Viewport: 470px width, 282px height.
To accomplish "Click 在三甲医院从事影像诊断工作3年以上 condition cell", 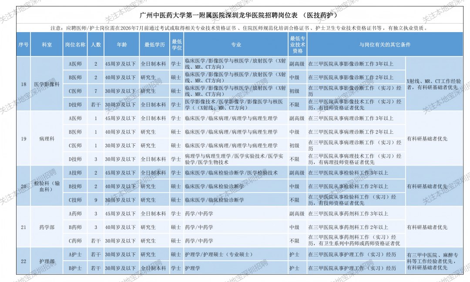I will (356, 64).
